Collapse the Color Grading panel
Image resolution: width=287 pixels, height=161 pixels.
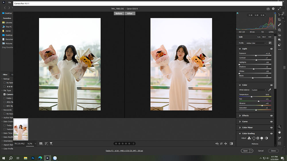point(240,133)
